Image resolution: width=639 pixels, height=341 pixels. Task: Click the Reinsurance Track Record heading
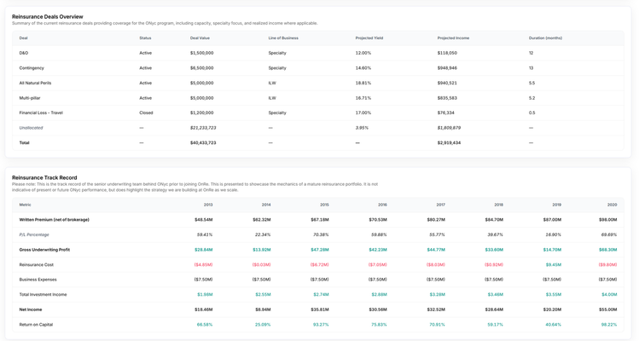[44, 178]
